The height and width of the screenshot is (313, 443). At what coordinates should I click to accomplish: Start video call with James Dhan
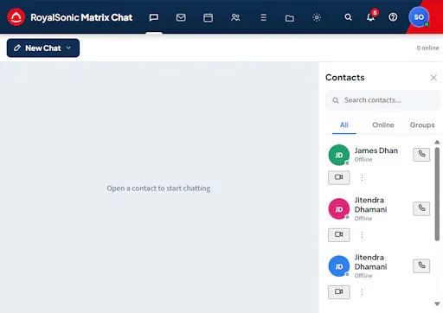339,177
